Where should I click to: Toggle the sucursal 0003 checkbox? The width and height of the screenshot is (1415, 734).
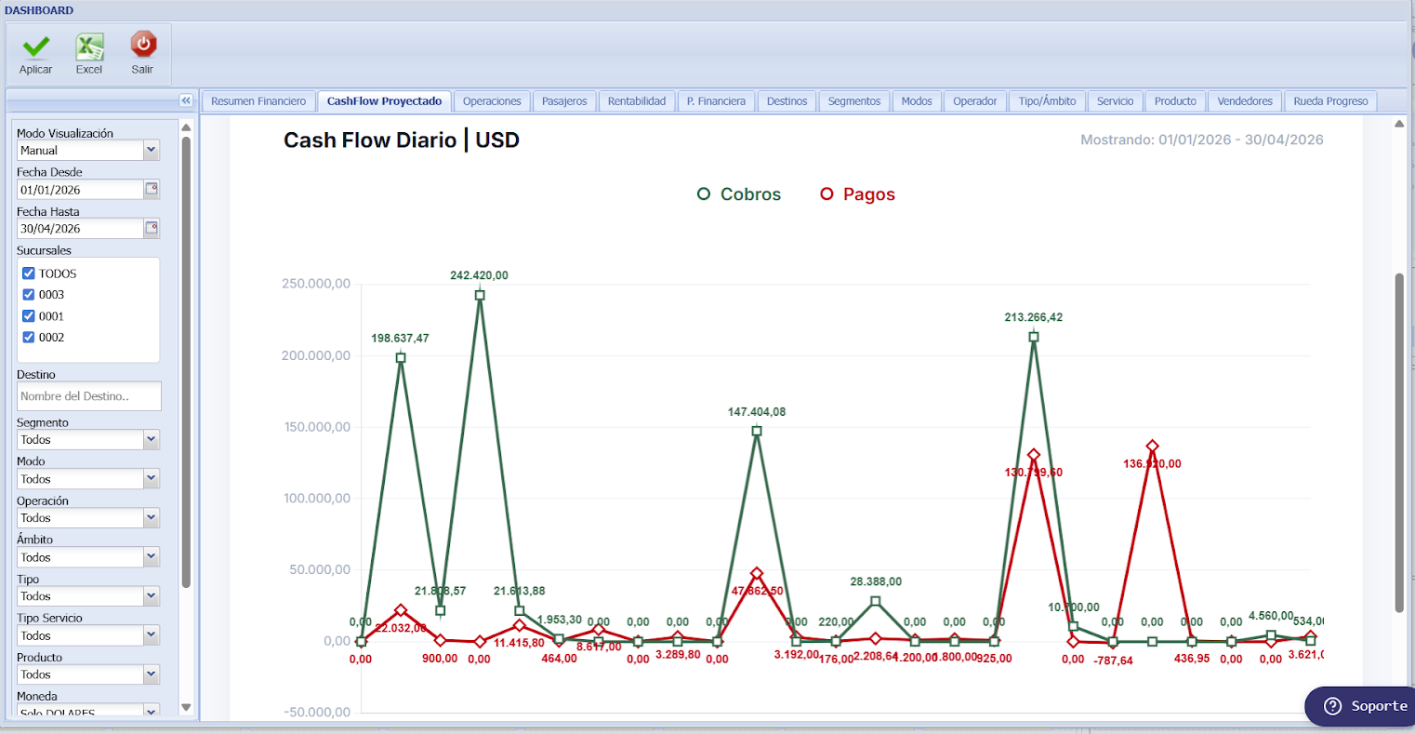pyautogui.click(x=29, y=295)
